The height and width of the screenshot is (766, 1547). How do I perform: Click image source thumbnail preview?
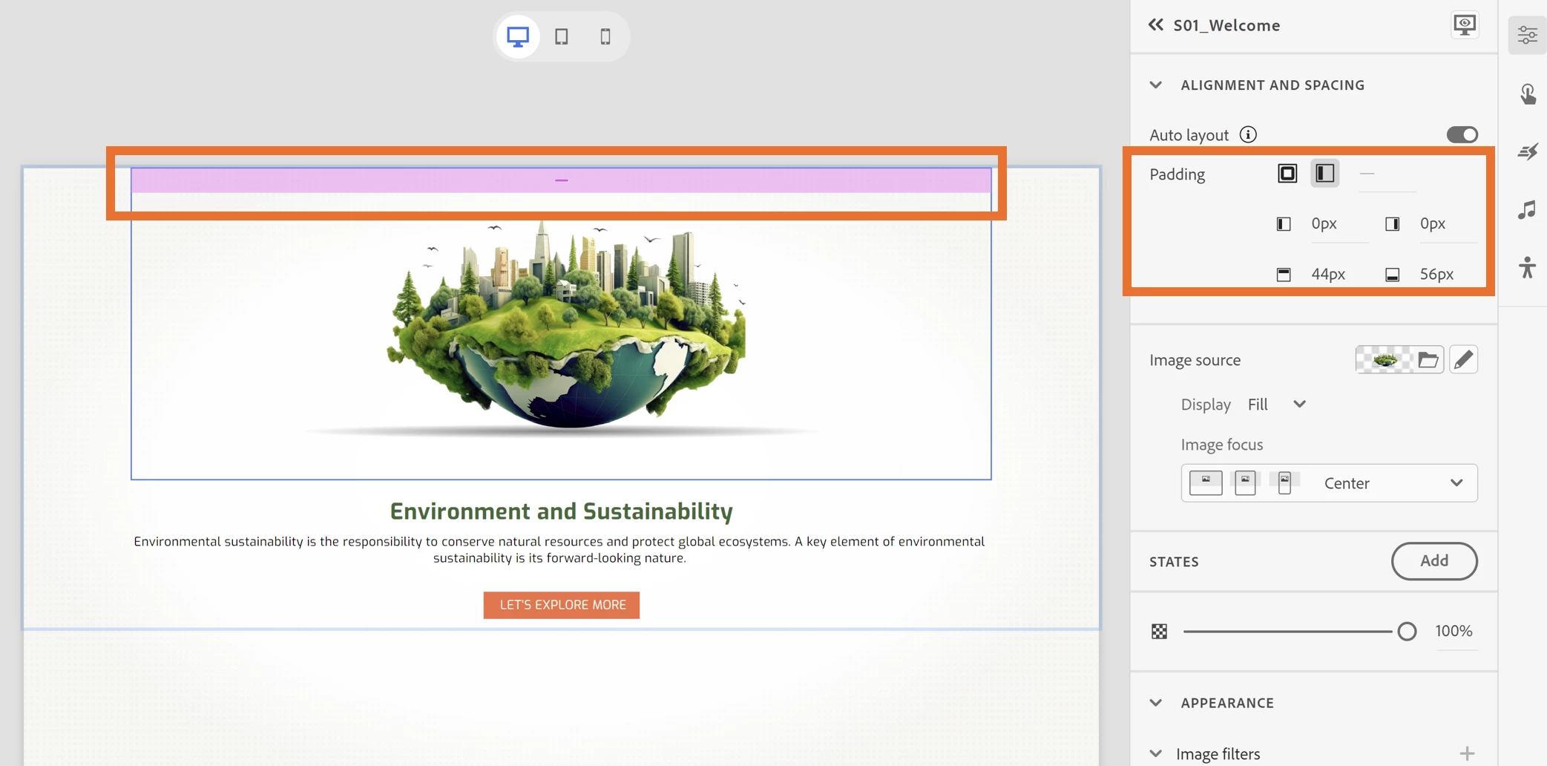point(1385,360)
